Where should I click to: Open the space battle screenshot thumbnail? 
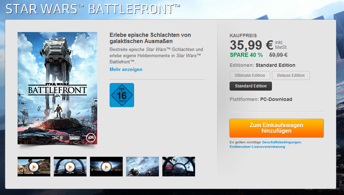(143, 166)
